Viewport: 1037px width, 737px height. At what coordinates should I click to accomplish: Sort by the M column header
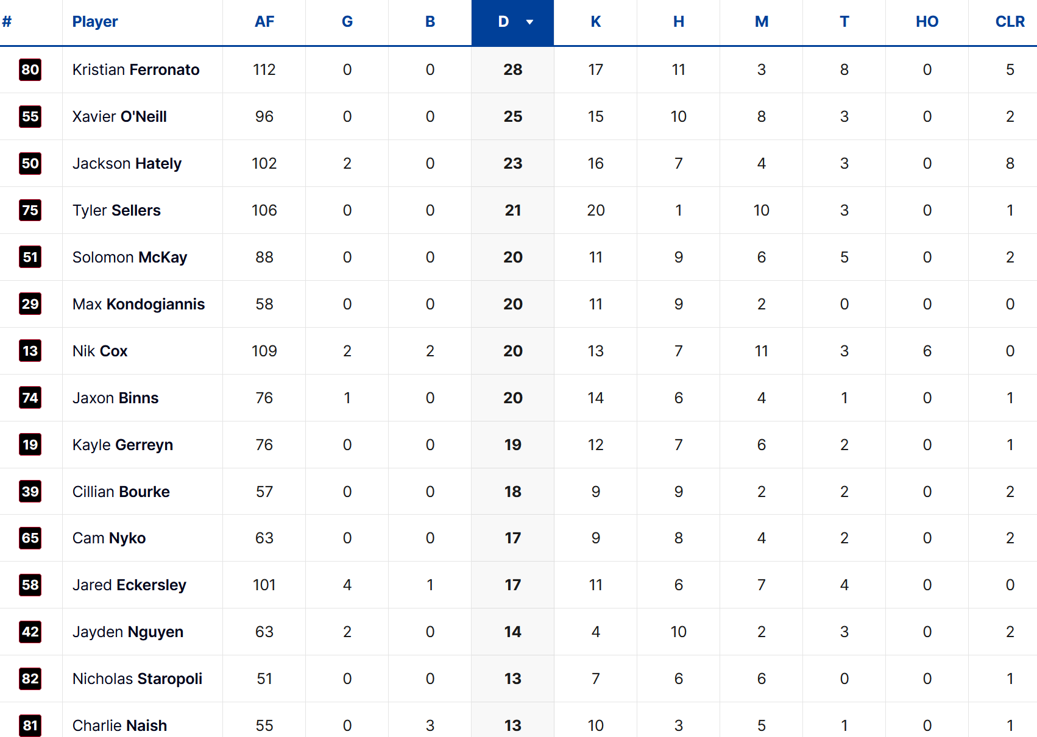coord(762,22)
